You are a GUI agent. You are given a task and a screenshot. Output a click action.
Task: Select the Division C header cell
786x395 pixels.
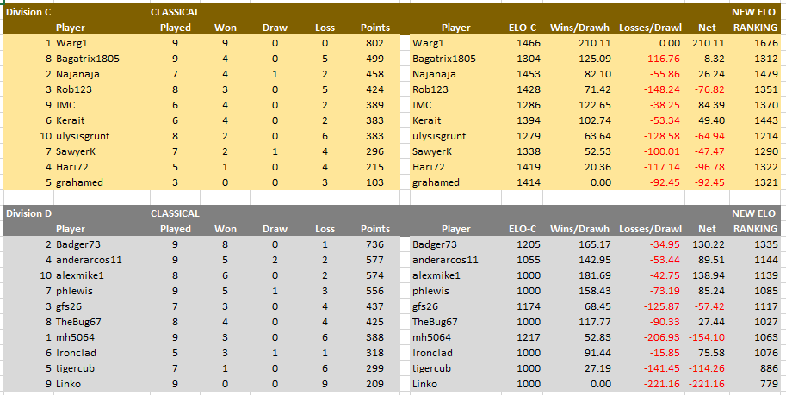point(28,12)
